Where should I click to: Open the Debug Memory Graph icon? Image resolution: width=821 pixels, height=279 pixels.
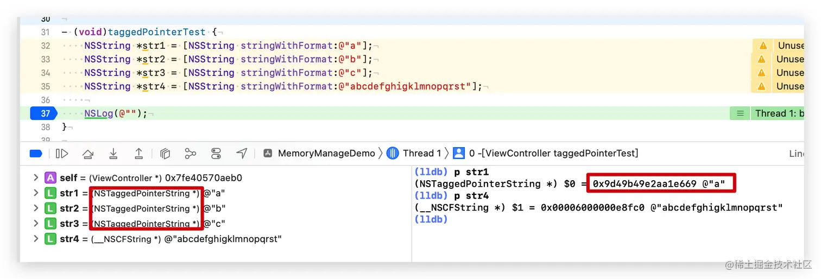[x=190, y=154]
